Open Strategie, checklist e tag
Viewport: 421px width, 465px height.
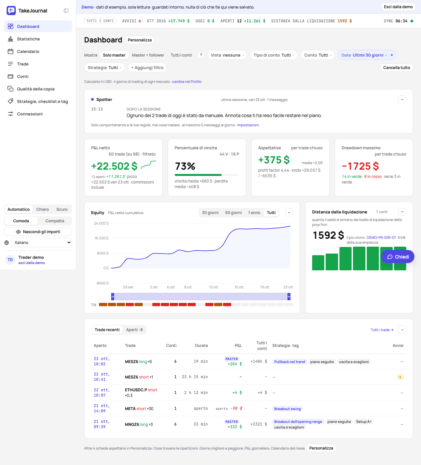coord(38,101)
